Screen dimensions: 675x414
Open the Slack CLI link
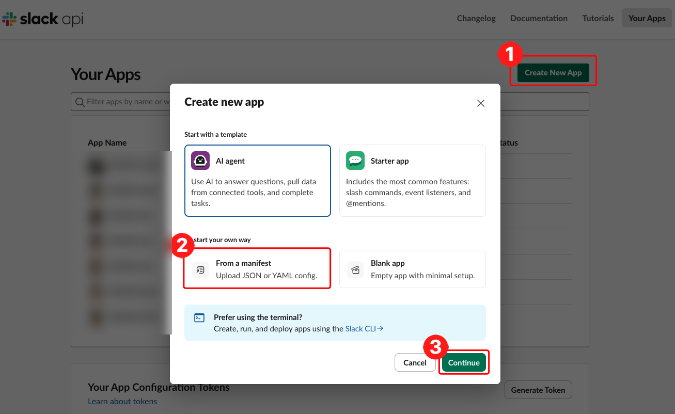pos(364,328)
